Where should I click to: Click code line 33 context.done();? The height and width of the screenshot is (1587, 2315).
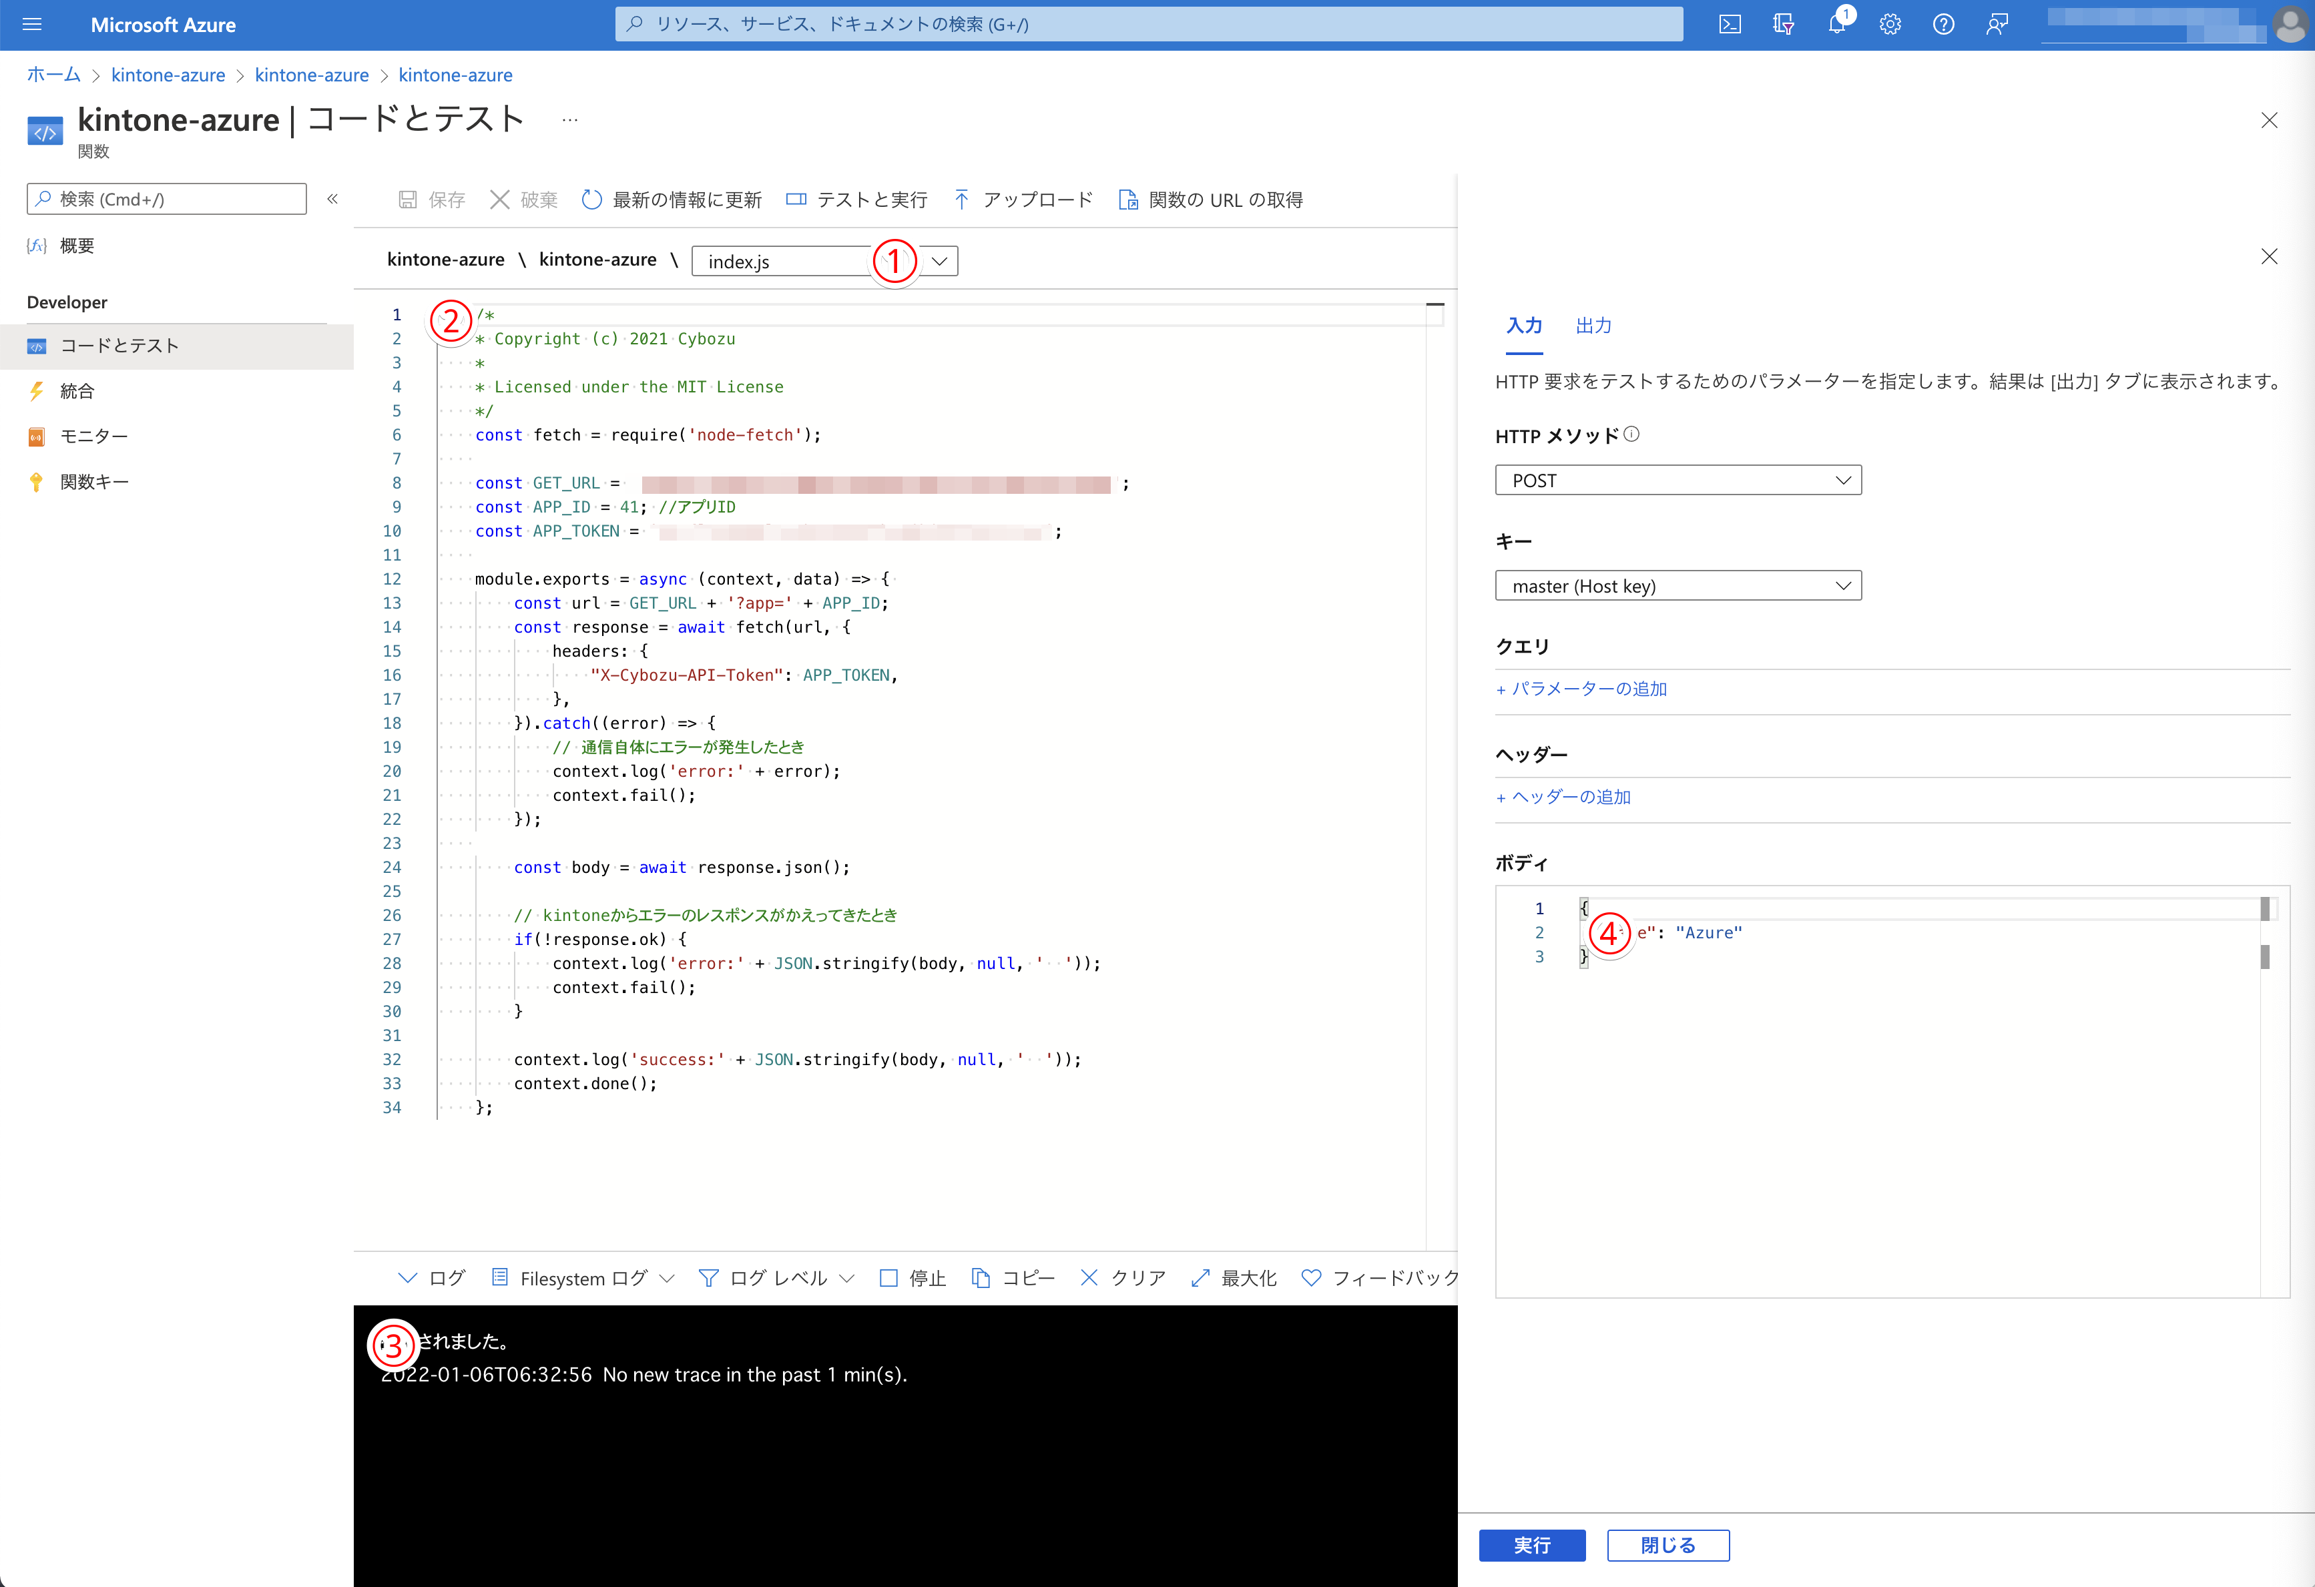tap(585, 1083)
